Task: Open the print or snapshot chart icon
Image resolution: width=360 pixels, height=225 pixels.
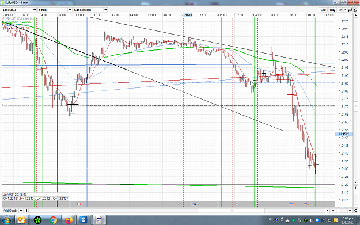Action: pos(350,10)
